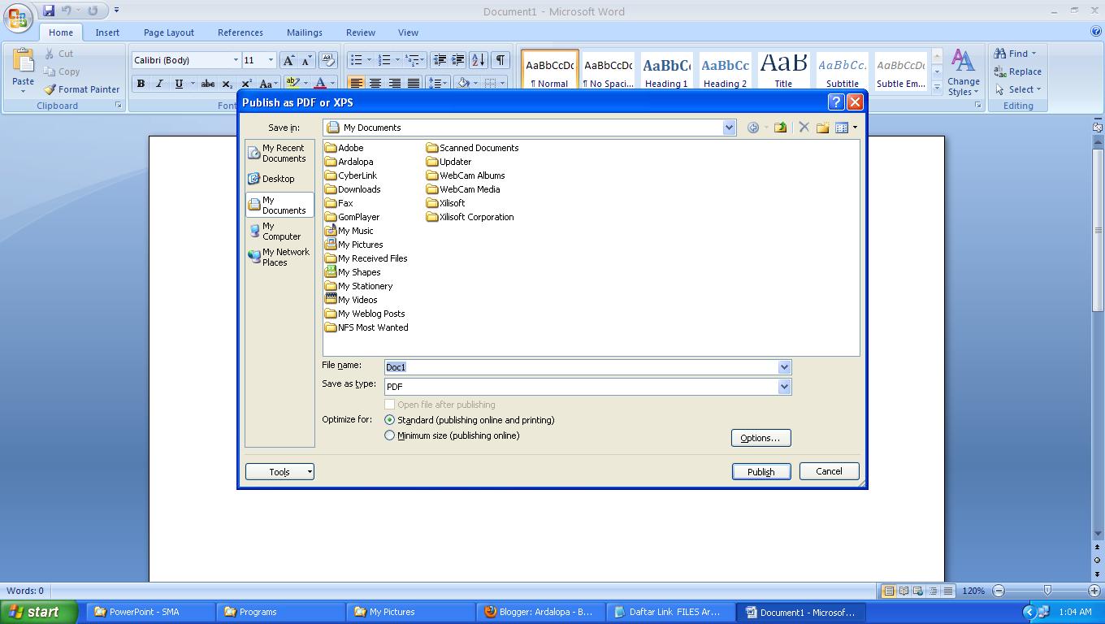Click the Save icon in Quick Access Toolbar
Viewport: 1105px width, 624px height.
point(49,11)
